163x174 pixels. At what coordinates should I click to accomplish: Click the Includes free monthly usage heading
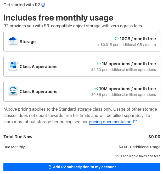coord(58,18)
